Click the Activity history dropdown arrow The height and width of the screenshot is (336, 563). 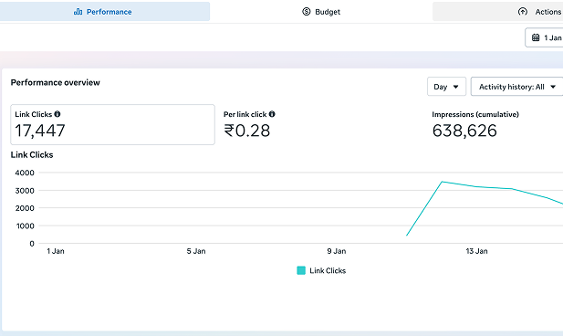pyautogui.click(x=553, y=87)
